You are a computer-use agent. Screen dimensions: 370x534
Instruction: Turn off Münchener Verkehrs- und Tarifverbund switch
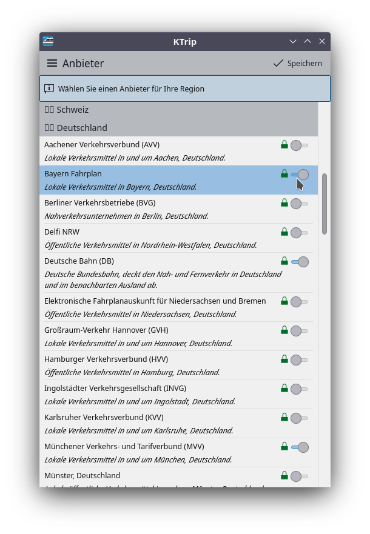(300, 447)
